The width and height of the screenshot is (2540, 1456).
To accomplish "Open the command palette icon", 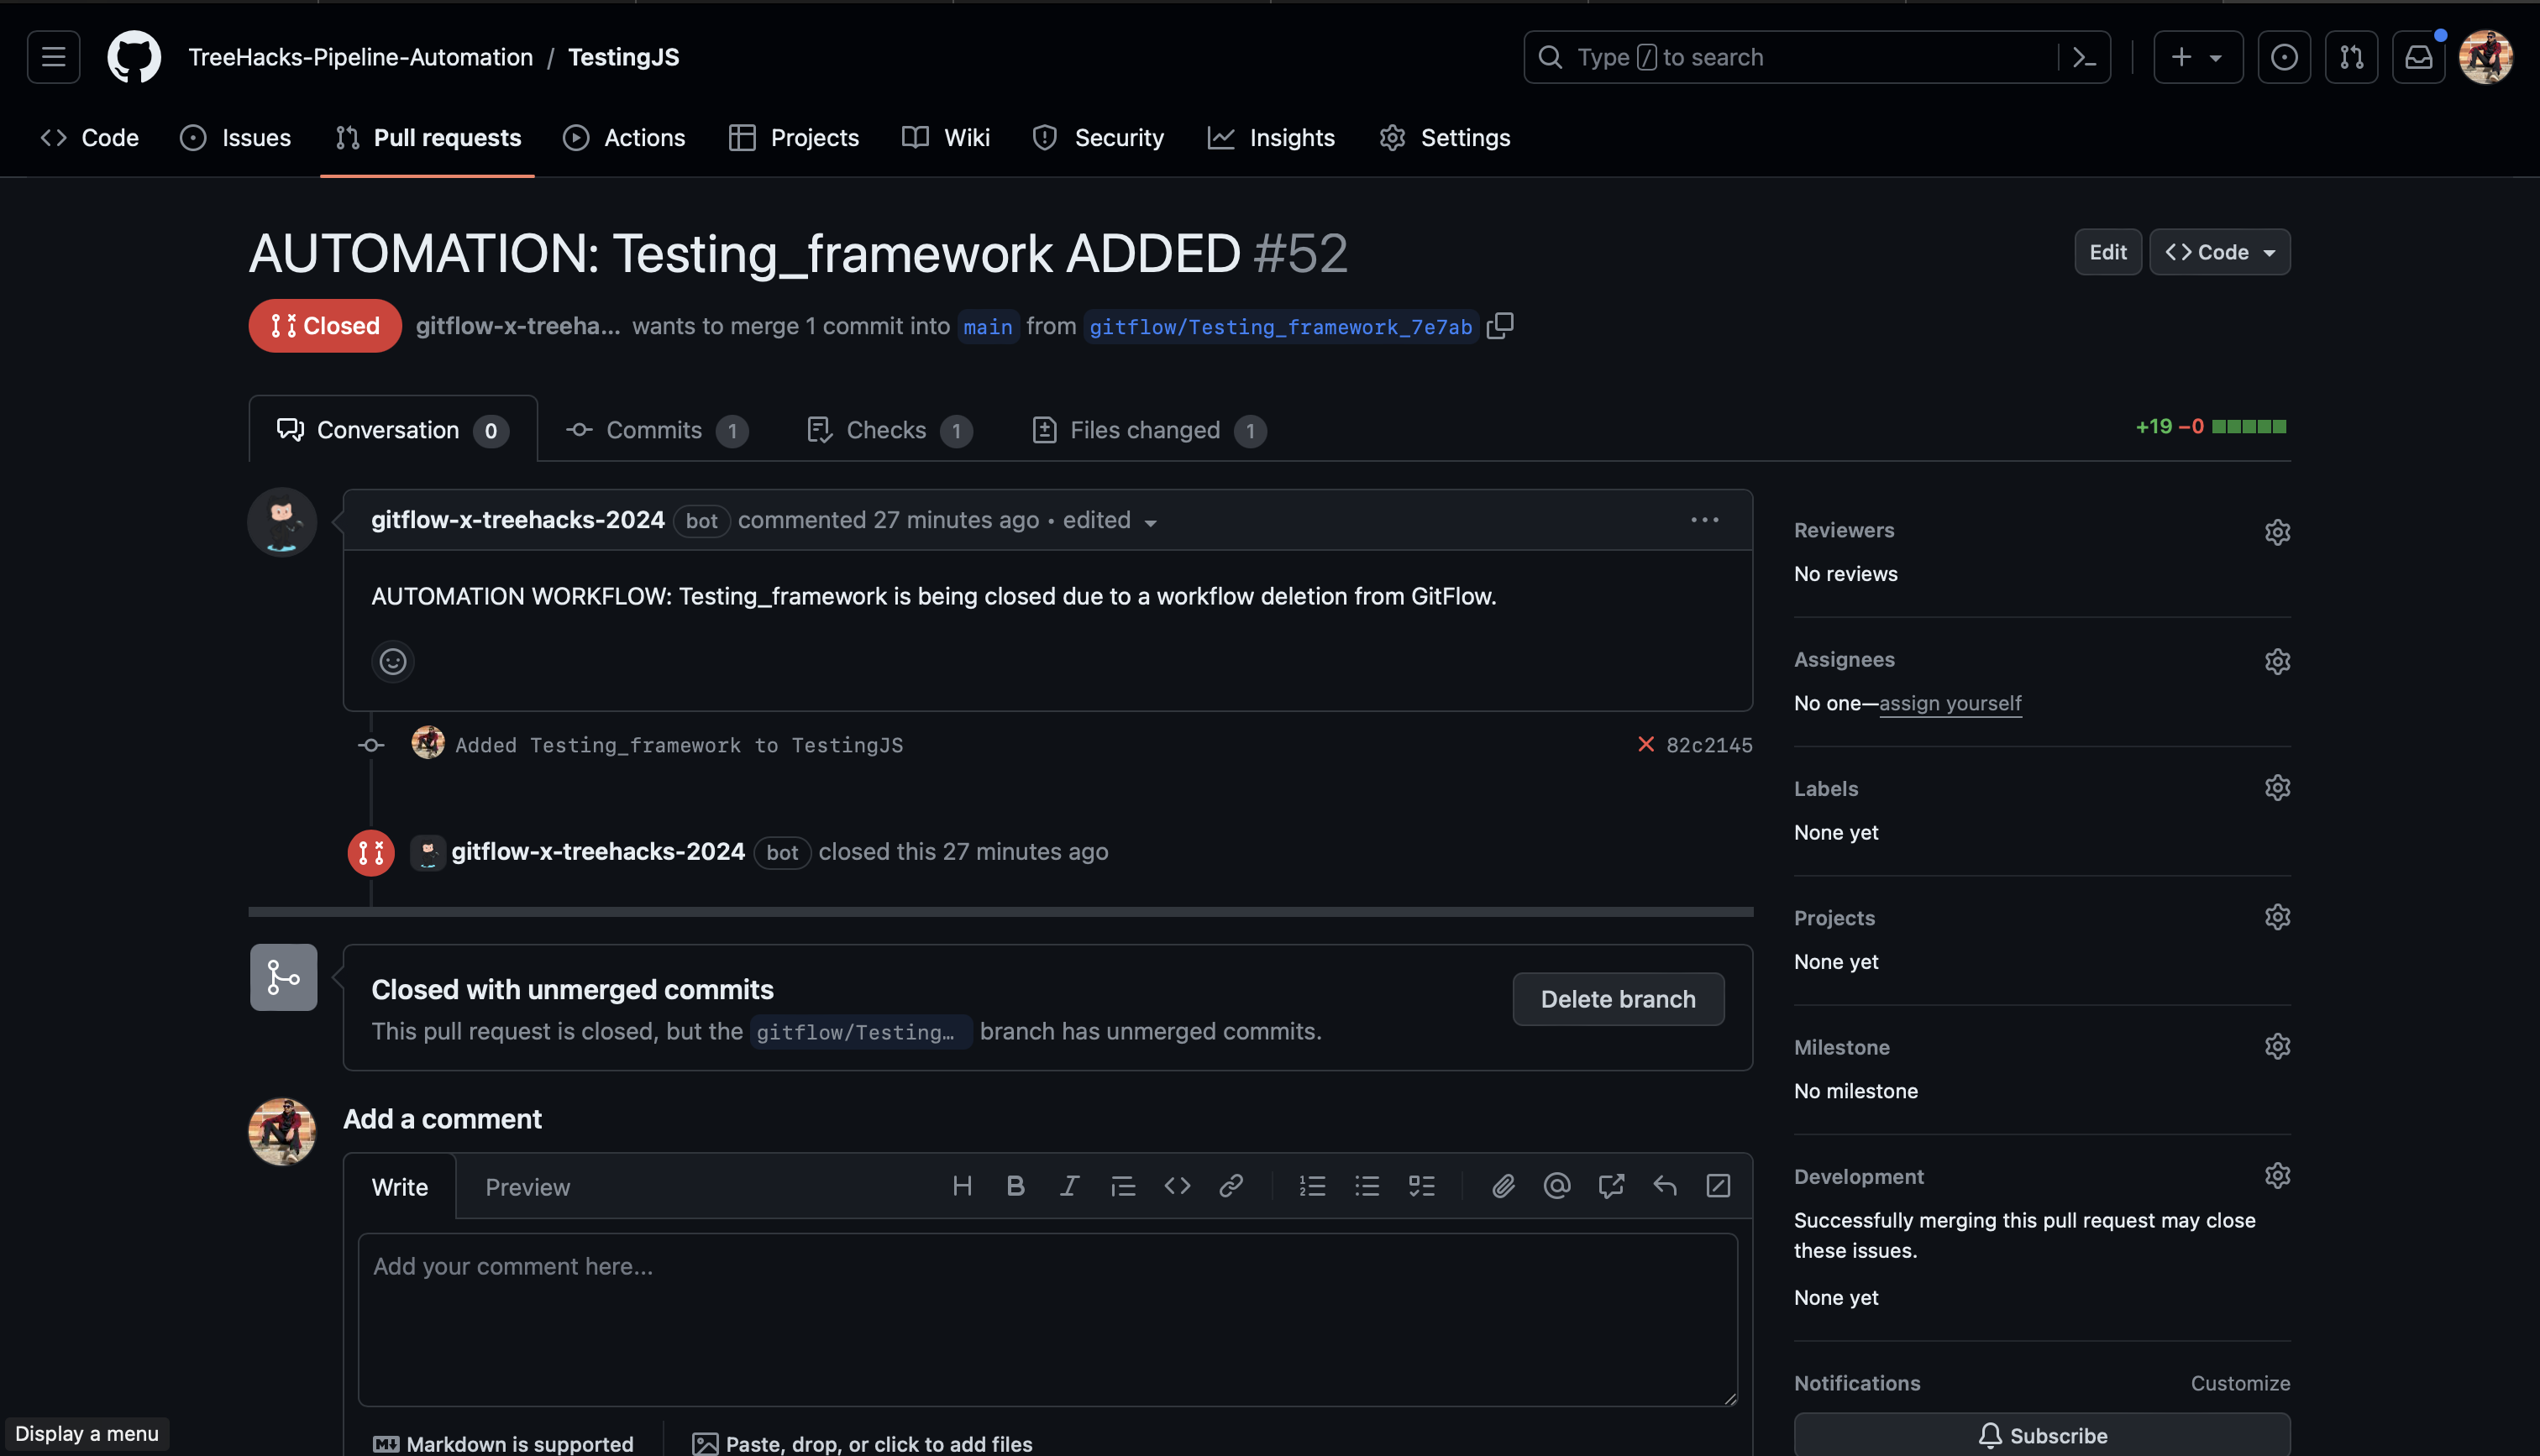I will coord(2084,57).
